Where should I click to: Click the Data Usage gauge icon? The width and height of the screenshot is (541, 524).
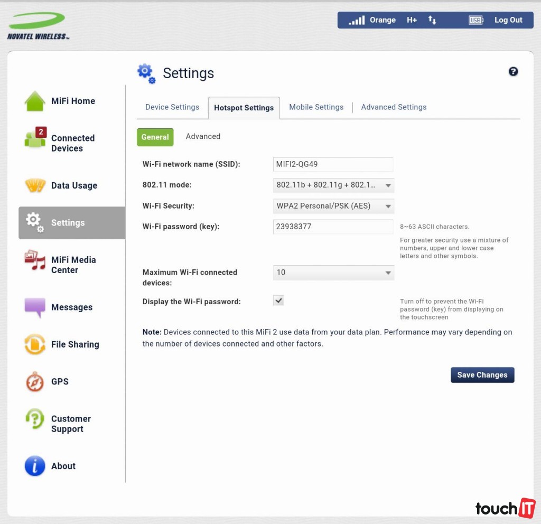click(35, 186)
